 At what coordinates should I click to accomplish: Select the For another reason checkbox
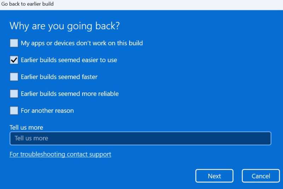point(14,111)
